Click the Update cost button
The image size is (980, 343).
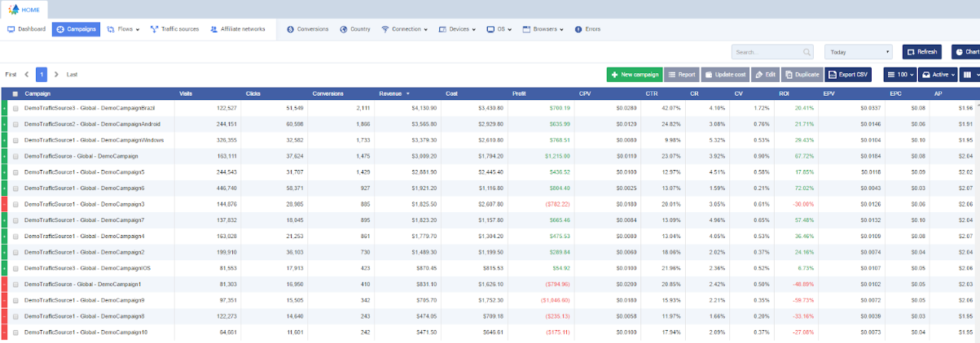pos(725,74)
